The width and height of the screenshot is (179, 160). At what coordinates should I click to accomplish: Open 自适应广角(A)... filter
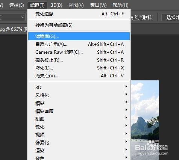[79, 44]
